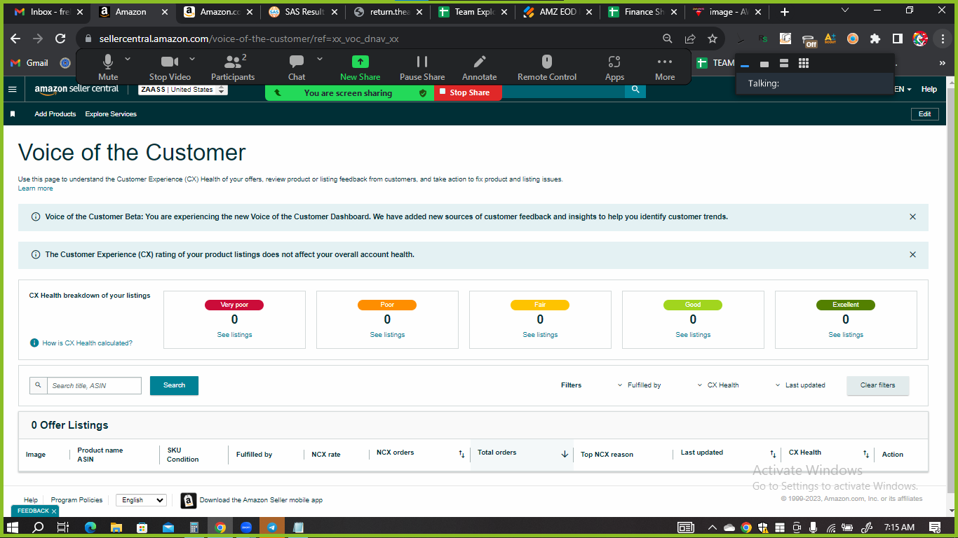The image size is (958, 538).
Task: Open How is CX Health calculated link
Action: (x=87, y=343)
